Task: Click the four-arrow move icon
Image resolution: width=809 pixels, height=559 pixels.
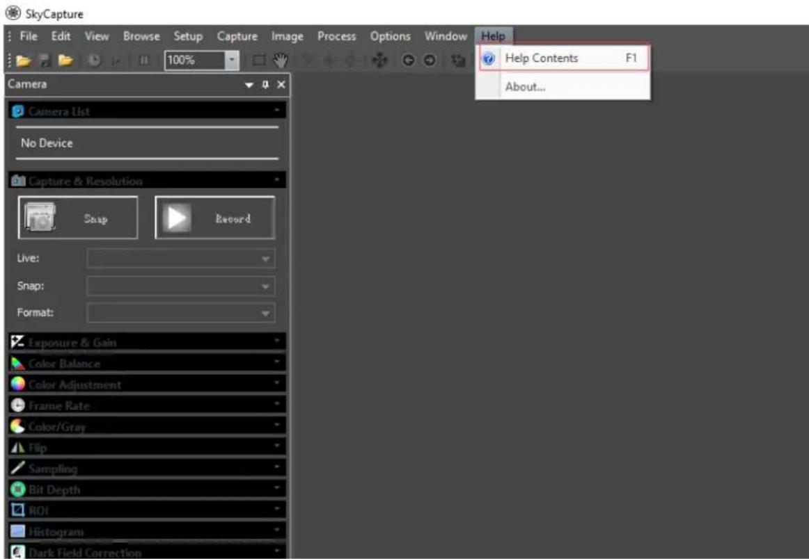Action: click(x=379, y=60)
